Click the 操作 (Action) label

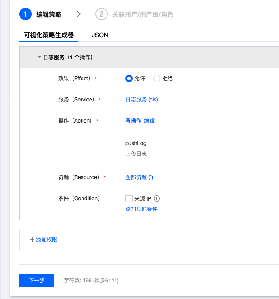click(75, 120)
